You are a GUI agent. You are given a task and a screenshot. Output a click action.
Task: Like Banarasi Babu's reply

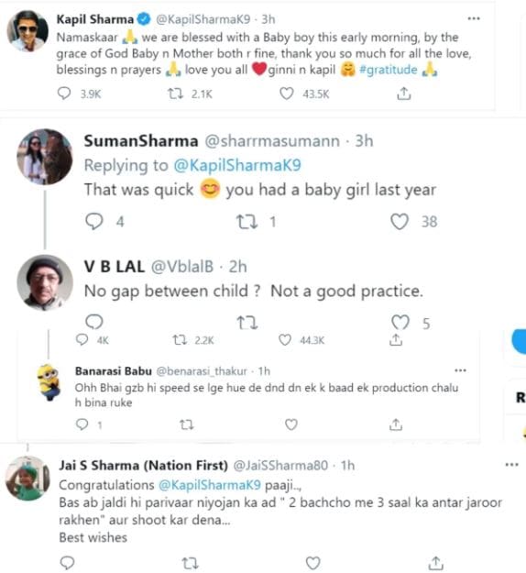pos(291,424)
